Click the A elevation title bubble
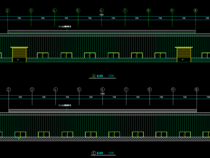 point(94,76)
